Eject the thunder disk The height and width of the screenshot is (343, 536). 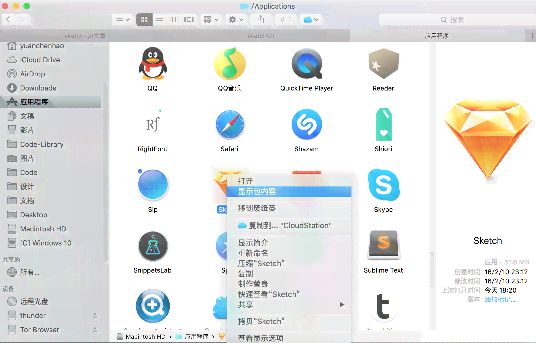tap(95, 315)
